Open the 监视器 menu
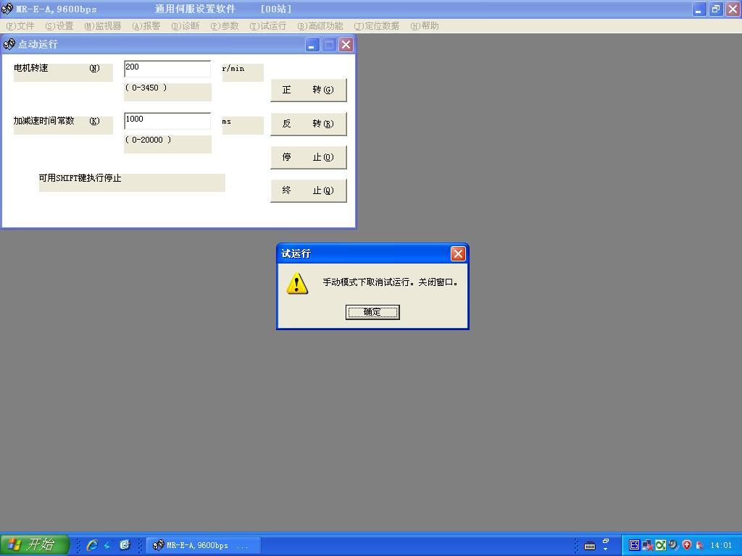Screen dimensions: 742x556 point(103,26)
